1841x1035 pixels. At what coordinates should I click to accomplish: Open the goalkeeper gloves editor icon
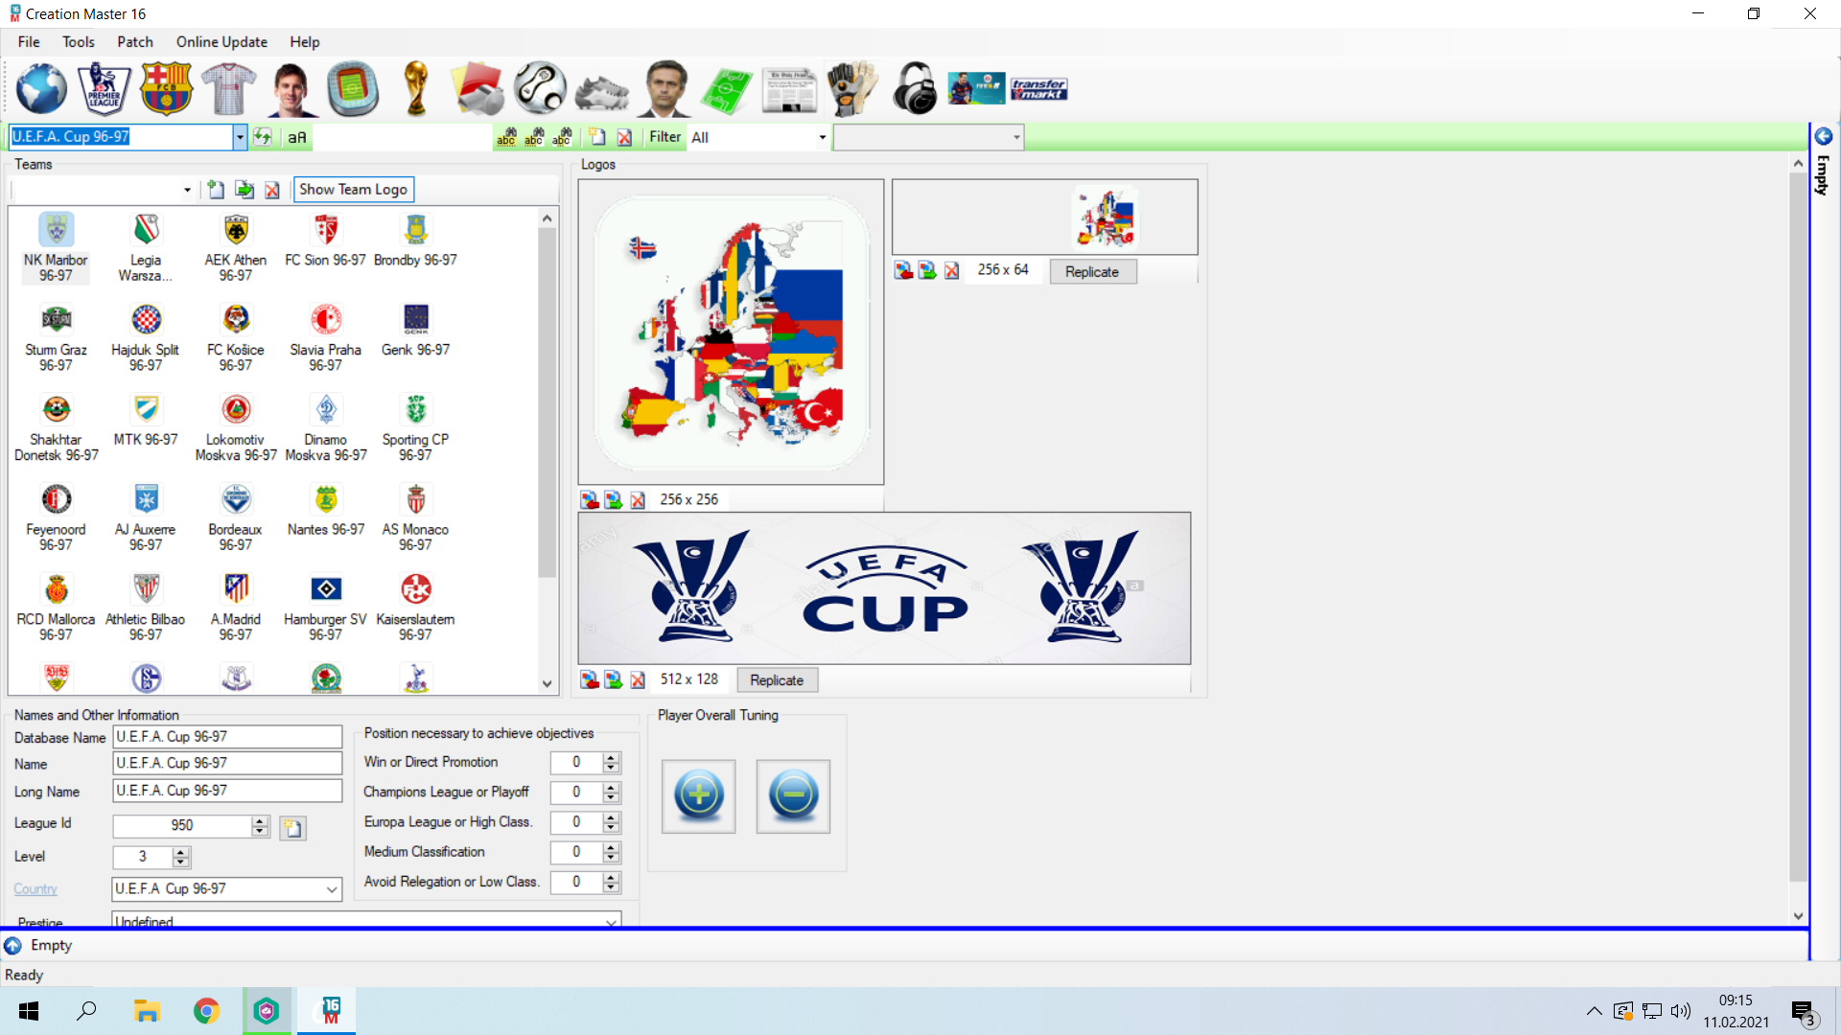(x=851, y=88)
